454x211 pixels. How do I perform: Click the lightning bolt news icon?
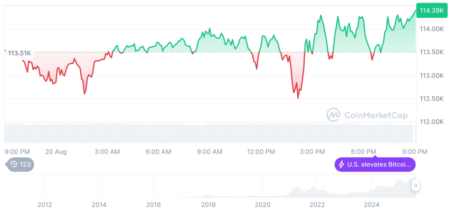pyautogui.click(x=342, y=165)
